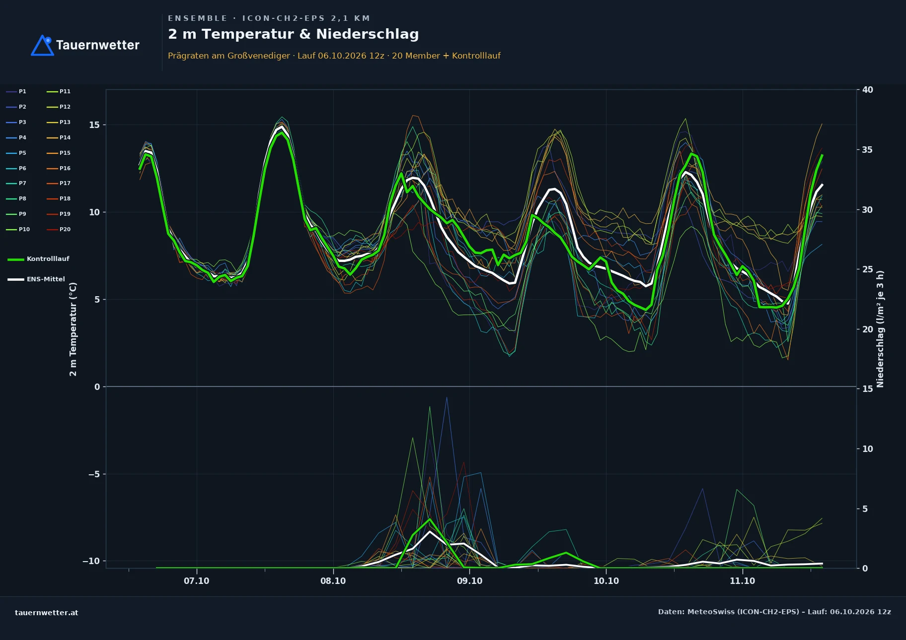Click the 07.10 date axis label
This screenshot has height=640, width=906.
(x=197, y=581)
